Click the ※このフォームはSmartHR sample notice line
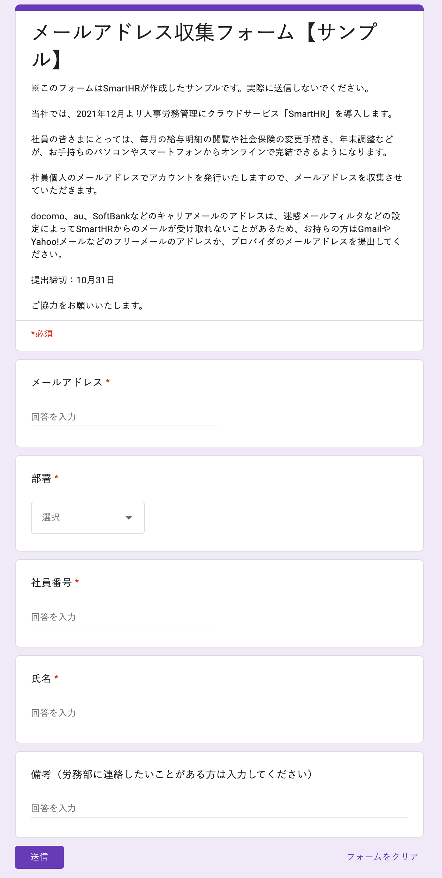442x878 pixels. [x=201, y=88]
